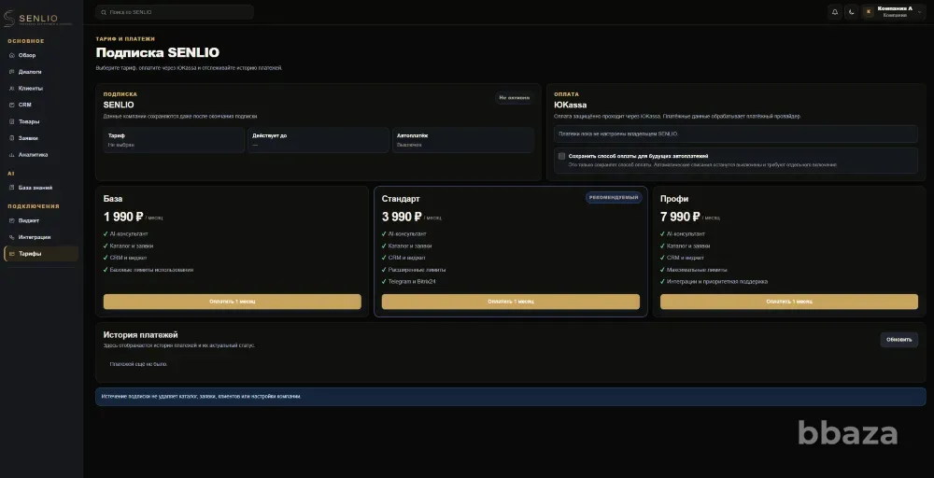Click the Подписка SENLIO page heading
This screenshot has height=478, width=934.
pos(157,52)
